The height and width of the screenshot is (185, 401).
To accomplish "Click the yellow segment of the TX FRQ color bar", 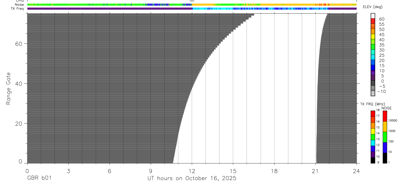I will pos(373,131).
